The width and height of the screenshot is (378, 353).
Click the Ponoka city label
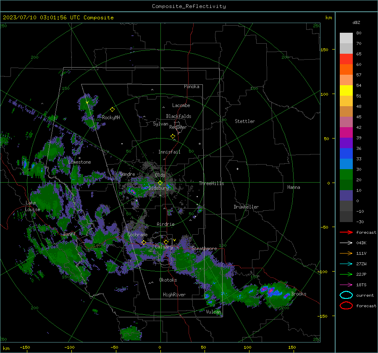(192, 86)
